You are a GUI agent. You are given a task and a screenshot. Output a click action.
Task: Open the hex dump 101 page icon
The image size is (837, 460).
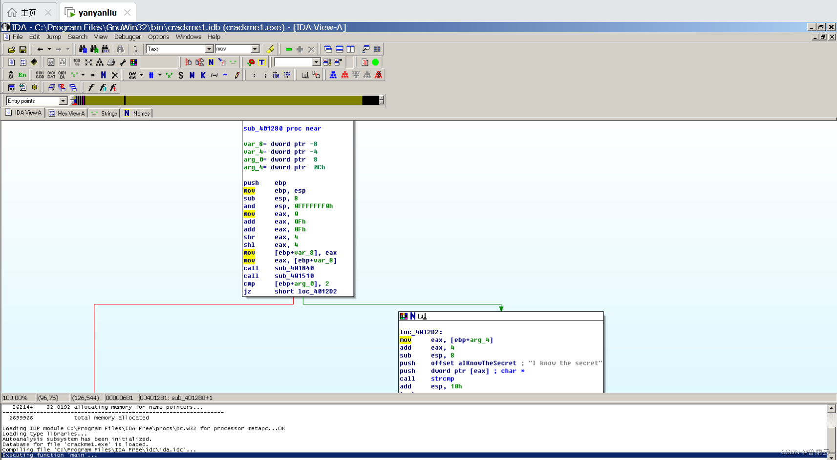point(23,62)
